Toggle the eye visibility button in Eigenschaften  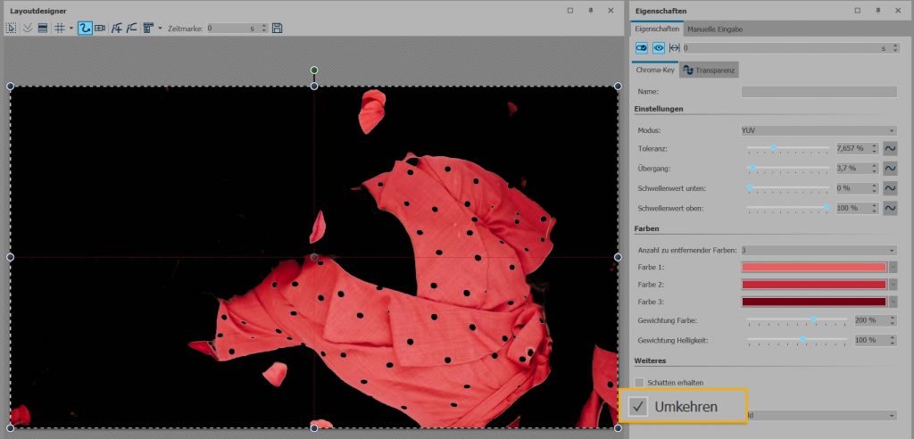[x=659, y=47]
